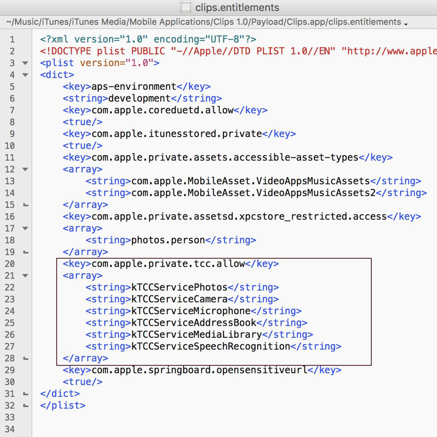Click the aps-environment key text
This screenshot has height=437, width=437.
(x=134, y=87)
